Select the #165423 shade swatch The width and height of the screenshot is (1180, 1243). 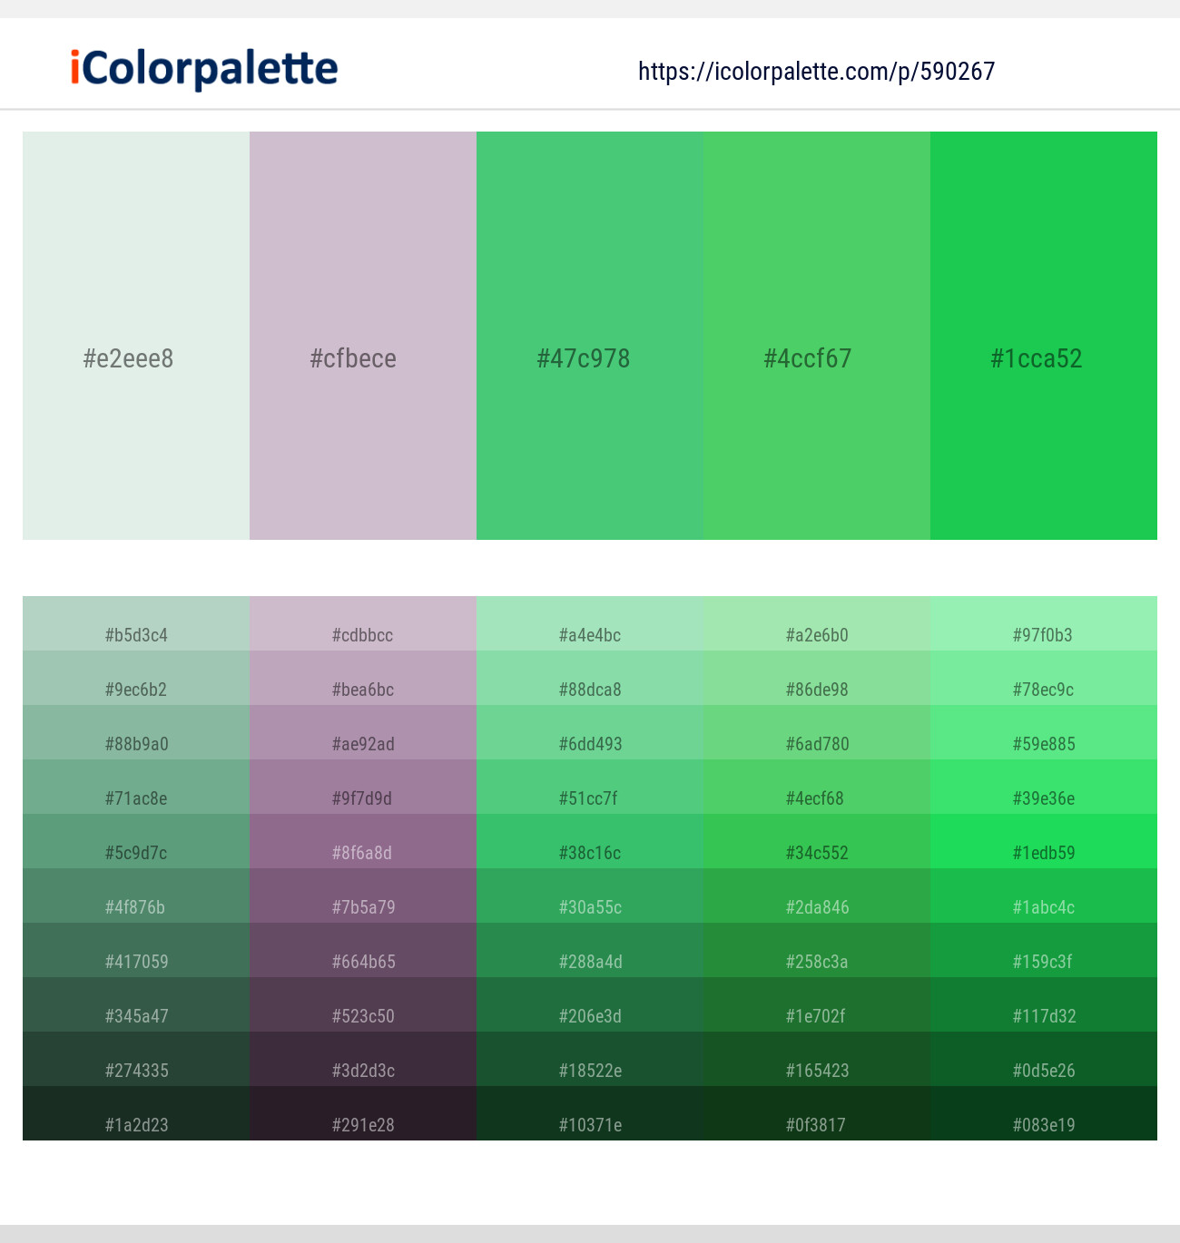click(817, 1060)
